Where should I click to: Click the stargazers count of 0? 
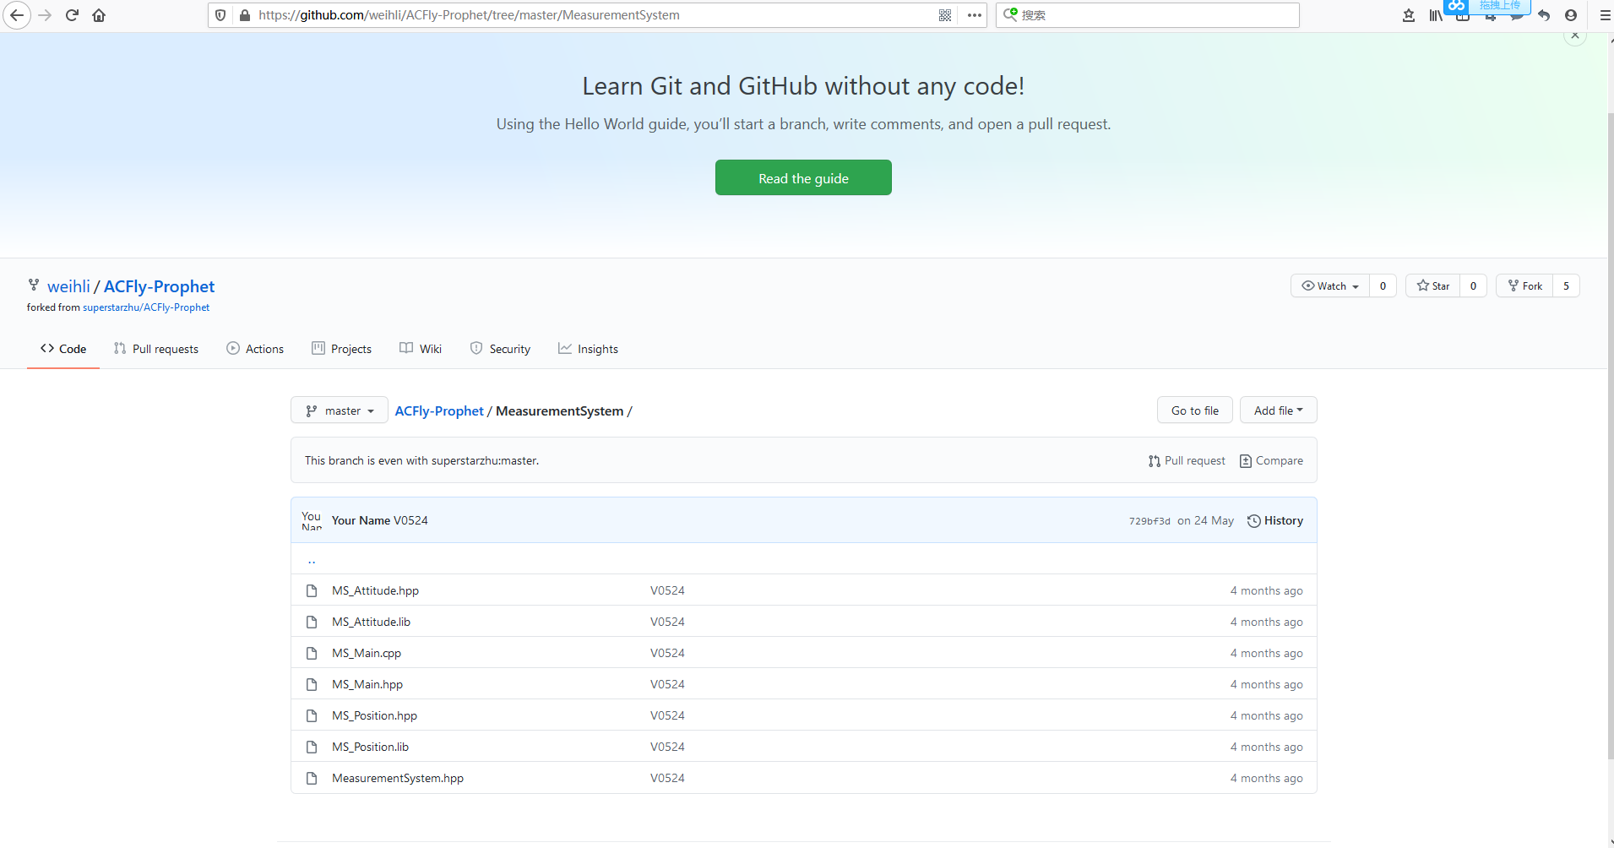1473,285
